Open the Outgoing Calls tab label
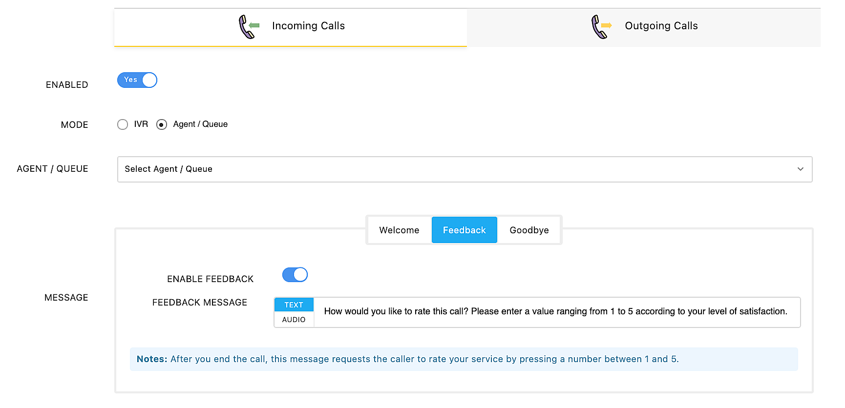Screen dimensions: 845x408 coord(661,26)
